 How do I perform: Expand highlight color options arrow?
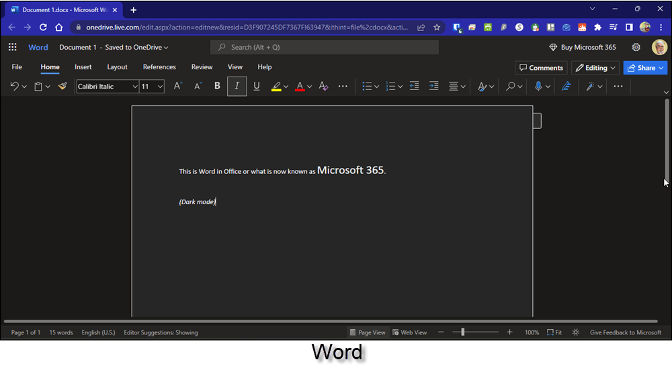coord(286,87)
